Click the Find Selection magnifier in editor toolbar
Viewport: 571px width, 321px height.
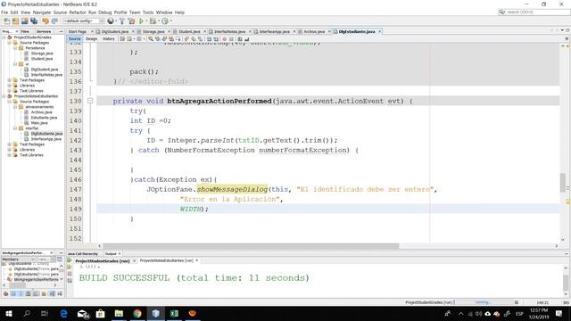point(151,39)
